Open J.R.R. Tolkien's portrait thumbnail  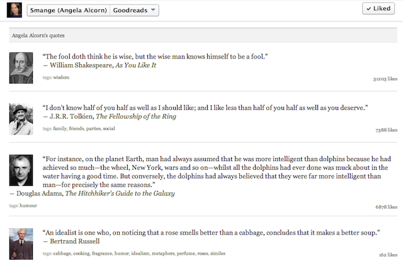pos(21,119)
